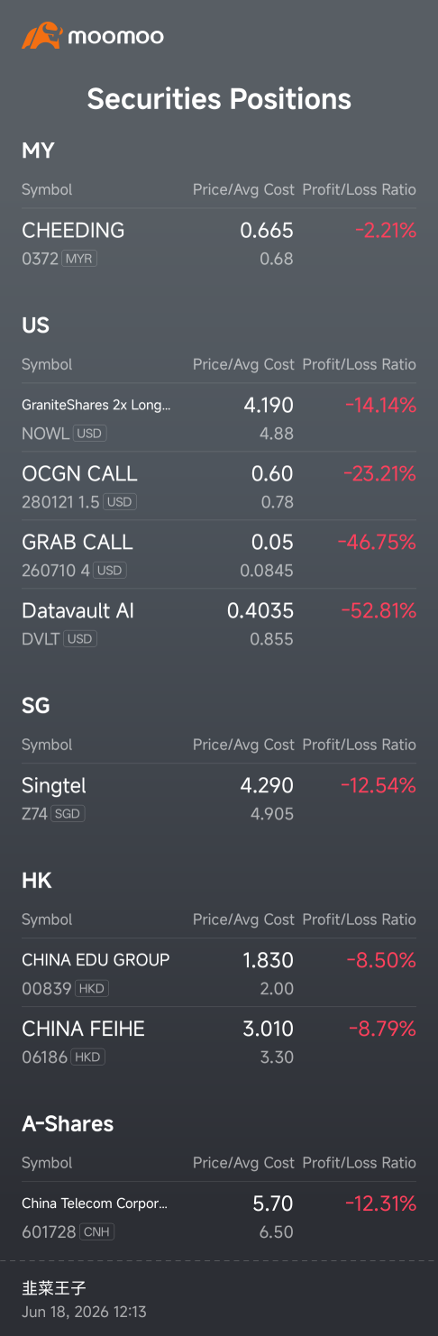Tap the MYR currency badge under CHEEDING
438x1336 pixels.
click(x=79, y=259)
